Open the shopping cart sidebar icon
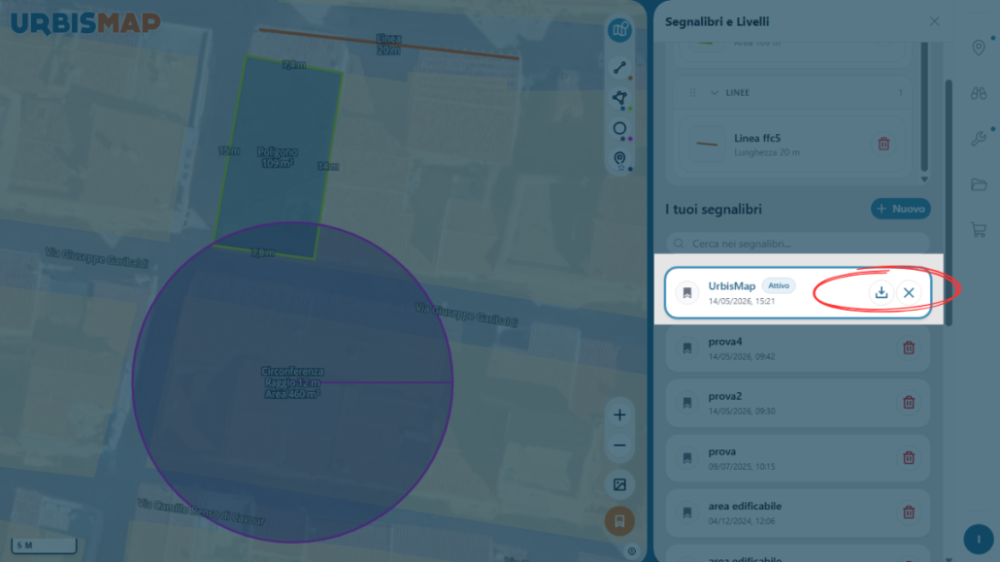 point(979,230)
